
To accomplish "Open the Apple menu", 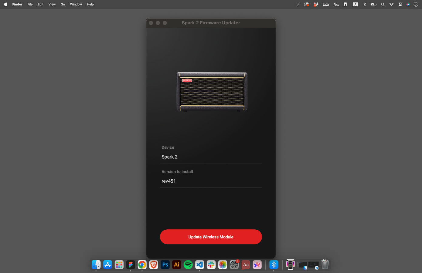I will point(5,4).
